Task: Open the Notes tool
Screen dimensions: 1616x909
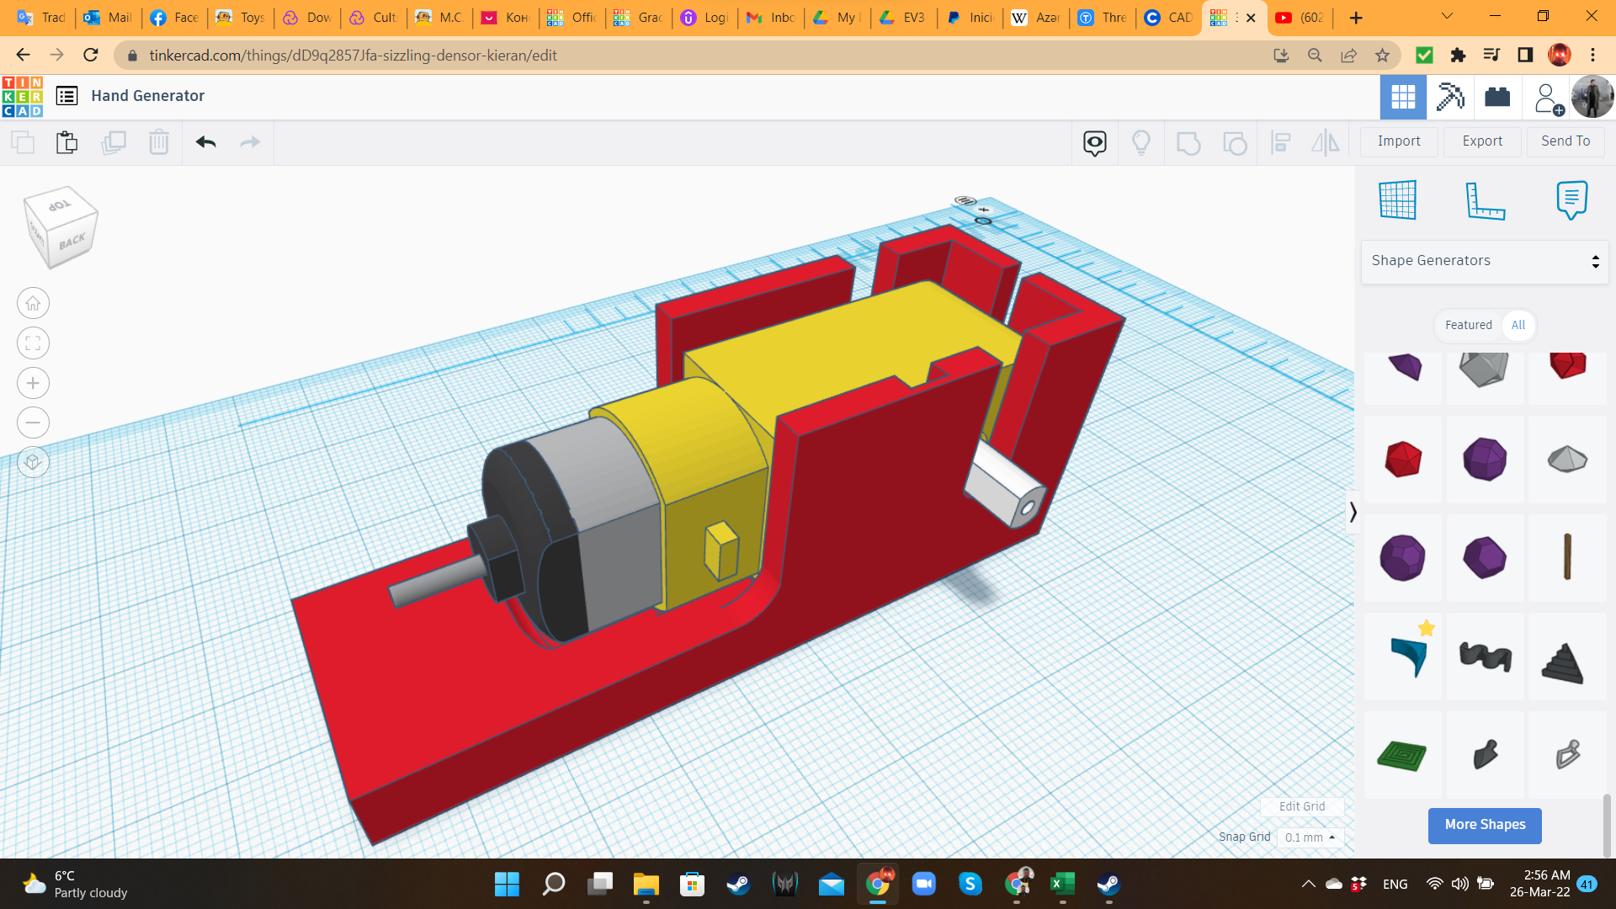Action: [1571, 200]
